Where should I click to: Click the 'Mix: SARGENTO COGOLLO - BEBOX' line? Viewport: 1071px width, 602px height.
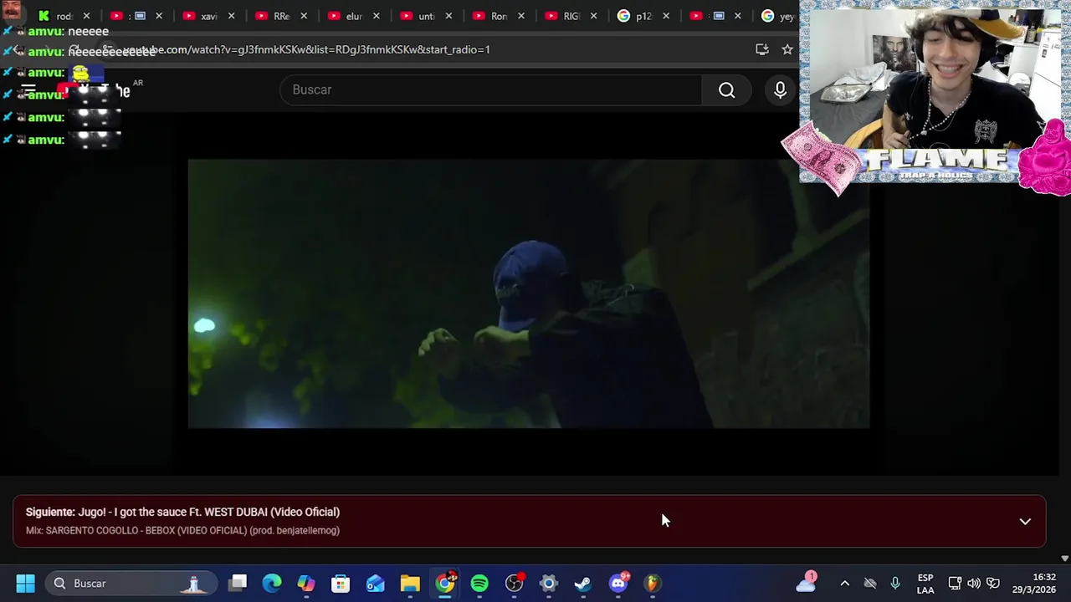coord(182,530)
